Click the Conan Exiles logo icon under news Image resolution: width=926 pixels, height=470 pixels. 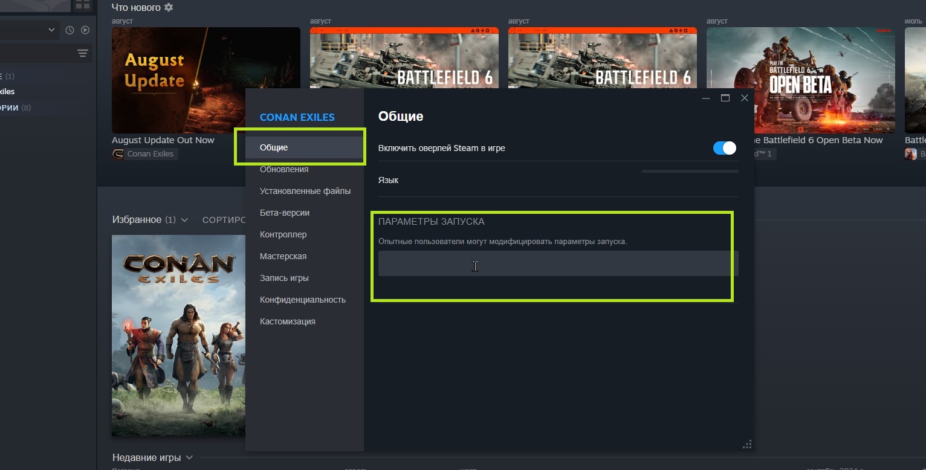[x=117, y=154]
